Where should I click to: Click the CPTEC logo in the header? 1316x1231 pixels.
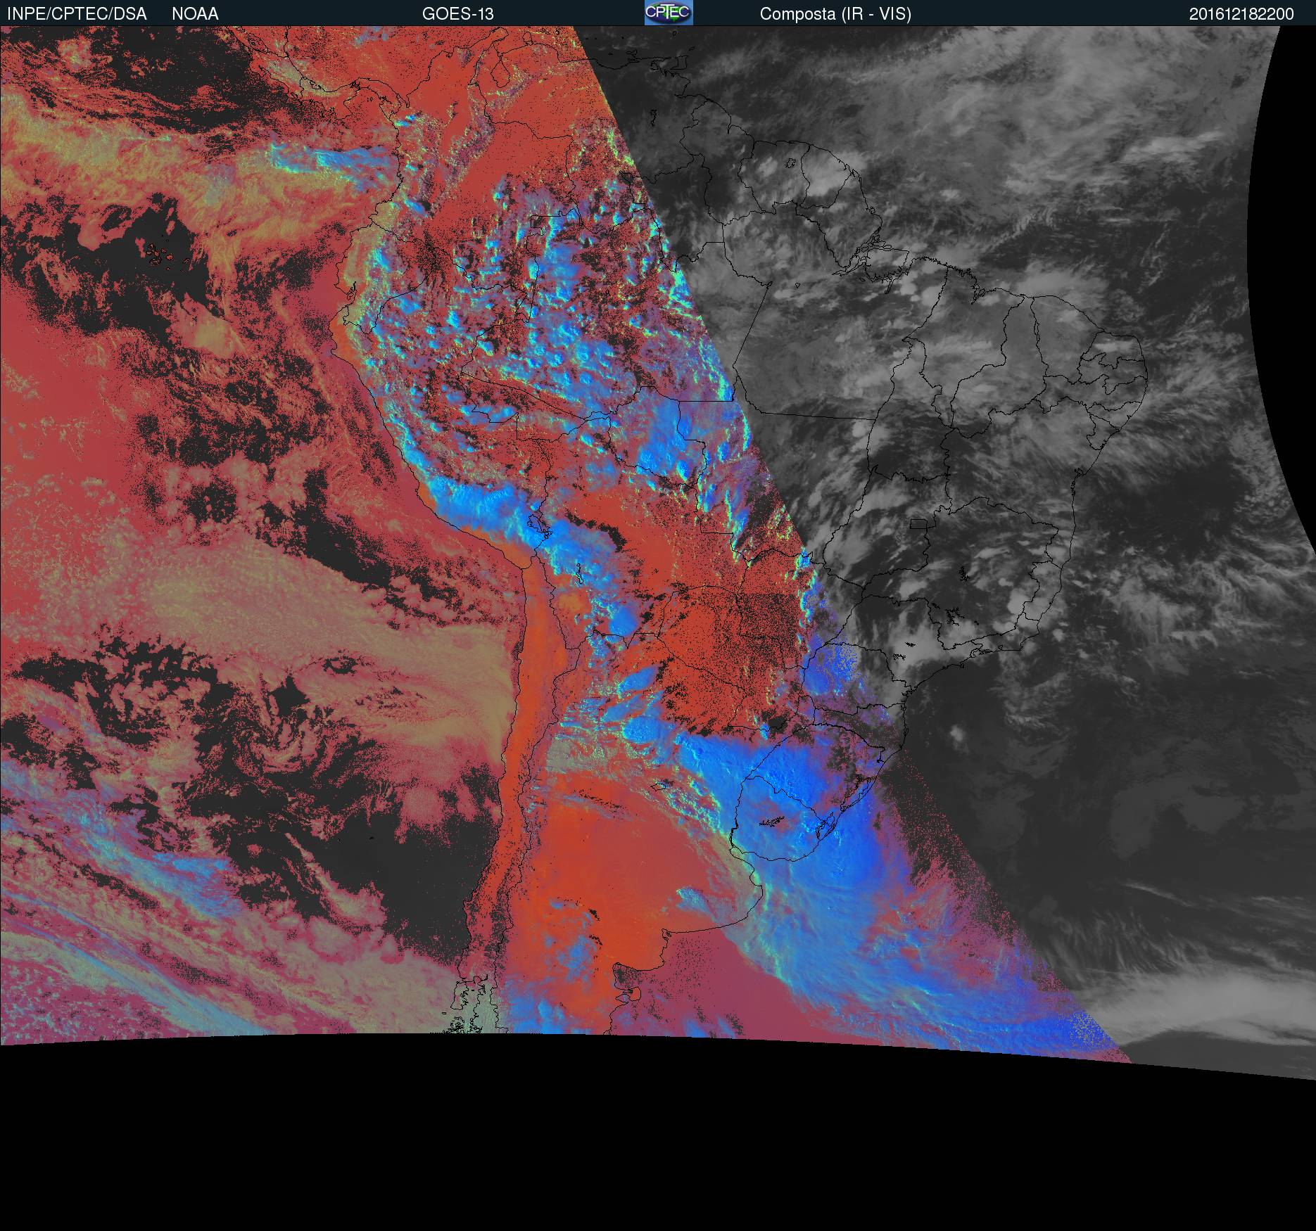[x=668, y=13]
